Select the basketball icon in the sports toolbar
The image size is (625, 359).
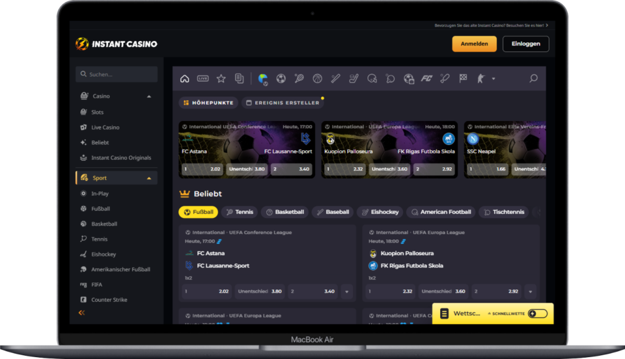point(317,79)
